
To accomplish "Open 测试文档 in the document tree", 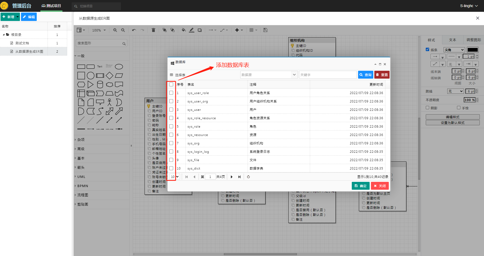I will (x=22, y=43).
